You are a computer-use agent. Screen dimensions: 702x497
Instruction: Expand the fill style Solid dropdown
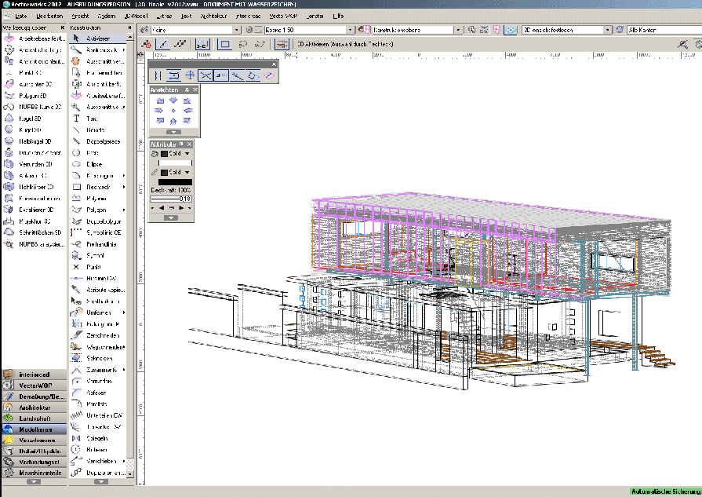click(x=188, y=154)
